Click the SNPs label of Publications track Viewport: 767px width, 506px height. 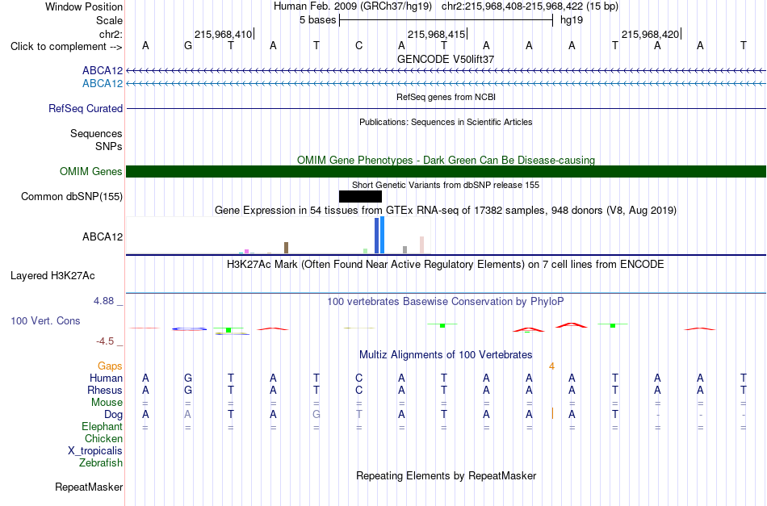pyautogui.click(x=109, y=146)
